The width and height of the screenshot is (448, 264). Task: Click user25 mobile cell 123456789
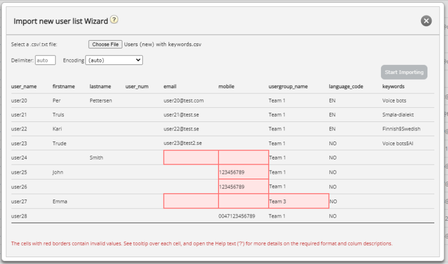[x=243, y=172]
